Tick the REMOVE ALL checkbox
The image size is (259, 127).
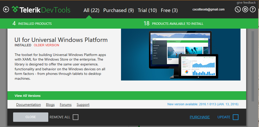(76, 117)
